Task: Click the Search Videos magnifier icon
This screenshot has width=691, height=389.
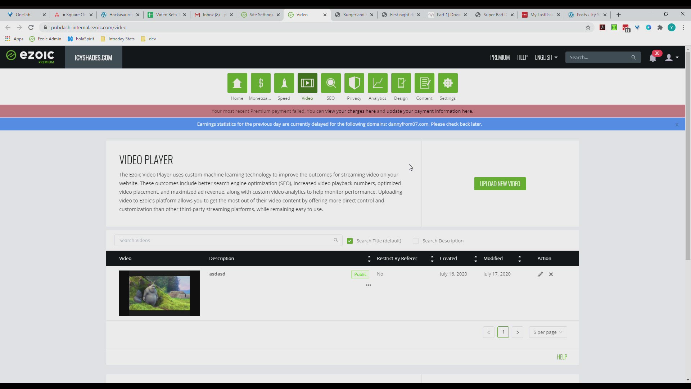Action: pos(336,240)
